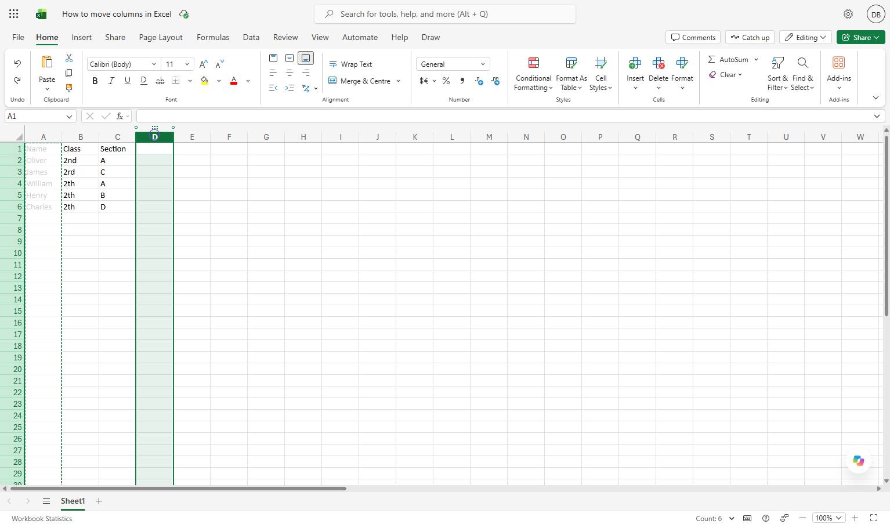Select the Format Painter brush icon
Image resolution: width=890 pixels, height=524 pixels.
pos(69,88)
